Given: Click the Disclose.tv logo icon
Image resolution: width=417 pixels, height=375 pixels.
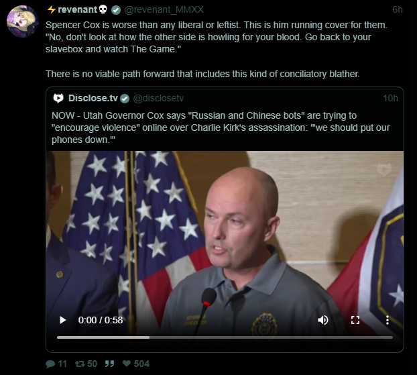Looking at the screenshot, I should 58,98.
